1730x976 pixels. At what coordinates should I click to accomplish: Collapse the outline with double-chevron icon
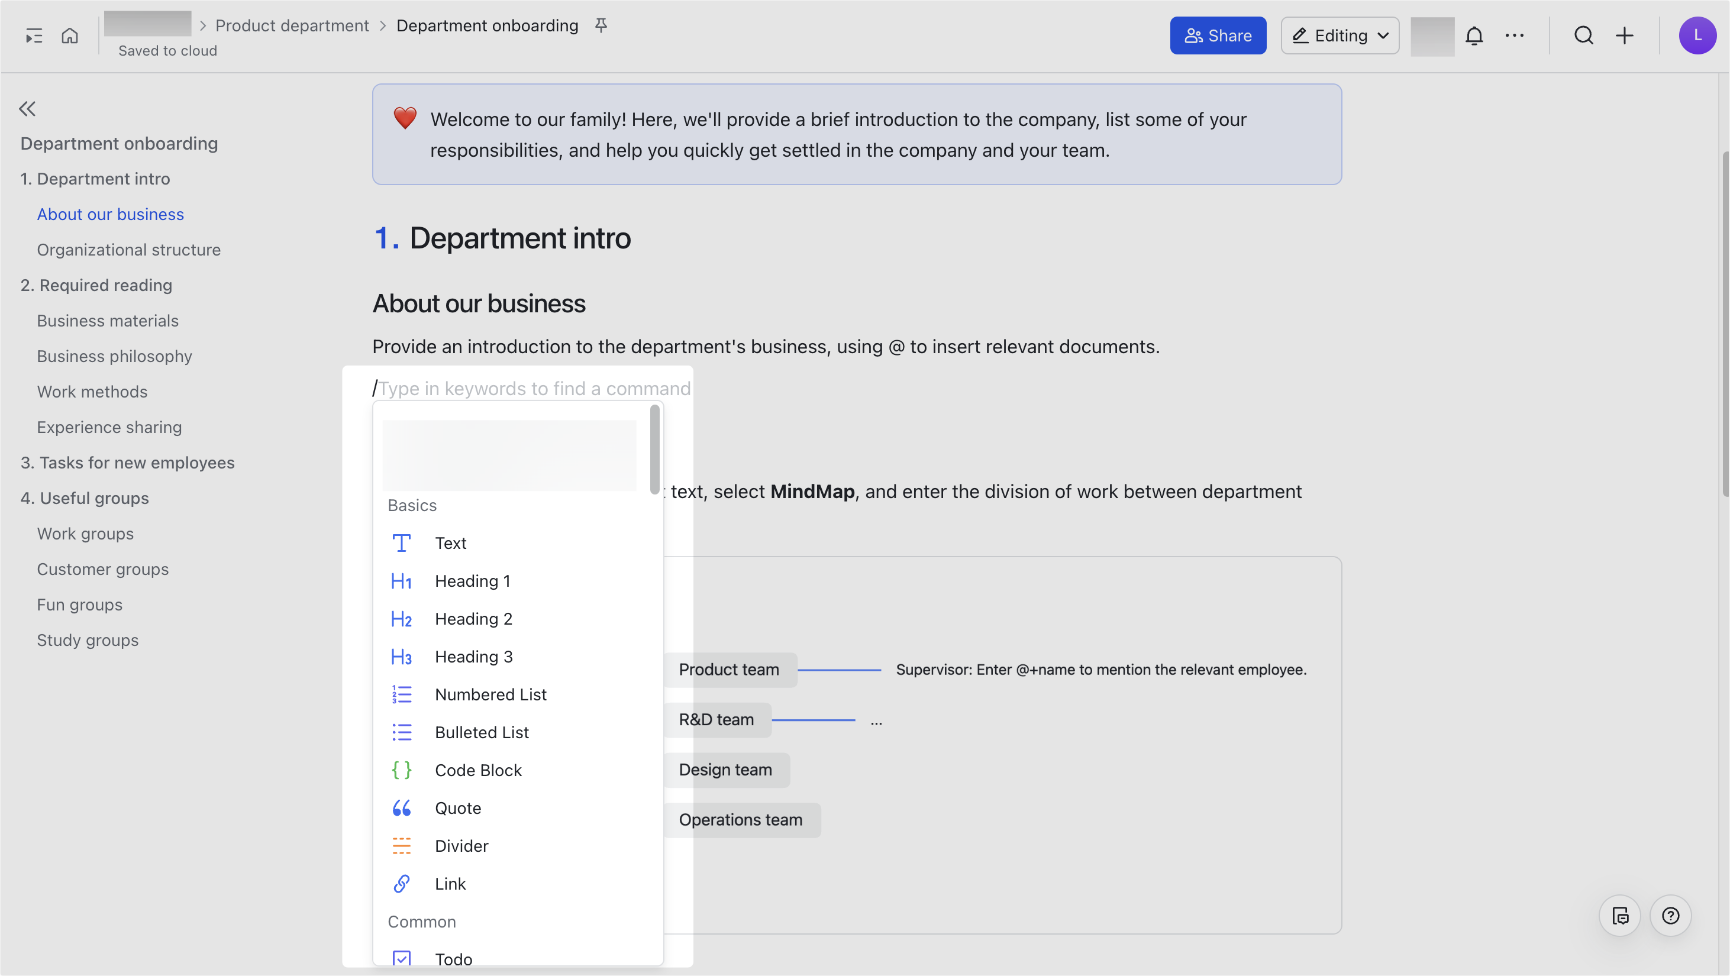tap(27, 109)
